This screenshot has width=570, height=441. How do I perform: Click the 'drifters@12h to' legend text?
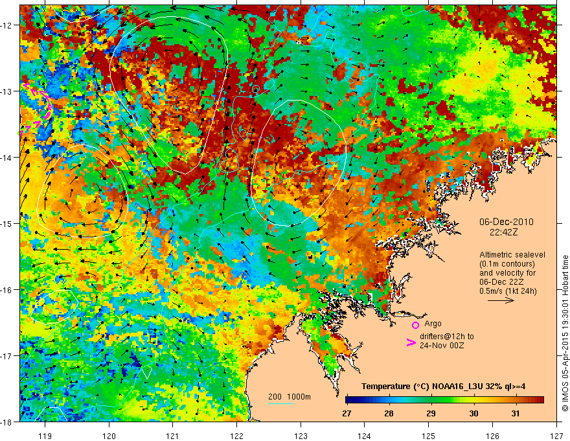[x=447, y=336]
